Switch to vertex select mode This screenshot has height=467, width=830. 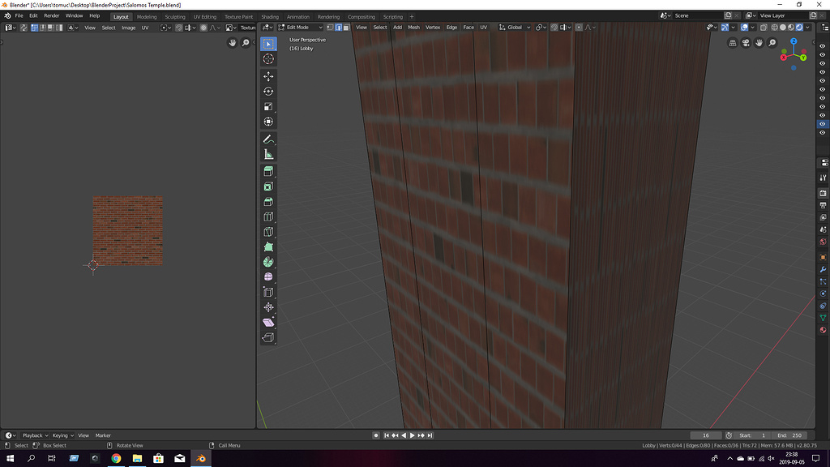pos(331,28)
